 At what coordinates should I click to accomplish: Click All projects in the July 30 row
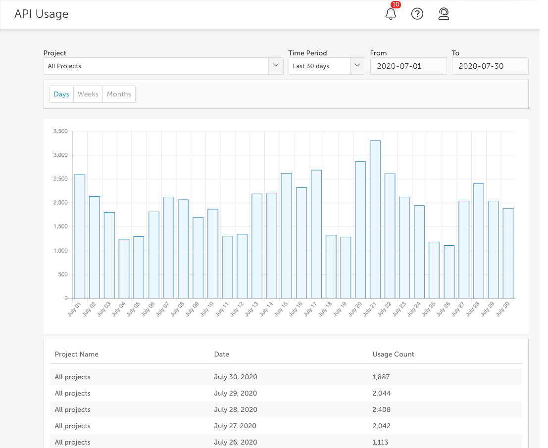pyautogui.click(x=73, y=377)
